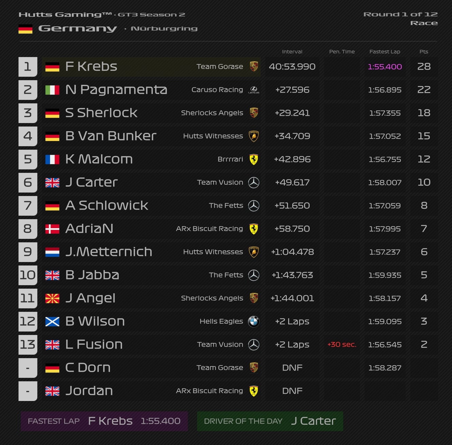The width and height of the screenshot is (452, 445).
Task: Click the Danish flag beside AdriaN
Action: tap(52, 229)
